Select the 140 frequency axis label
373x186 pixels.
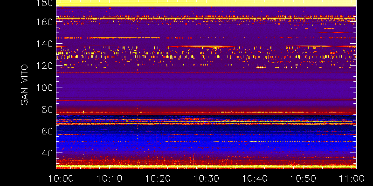[44, 44]
